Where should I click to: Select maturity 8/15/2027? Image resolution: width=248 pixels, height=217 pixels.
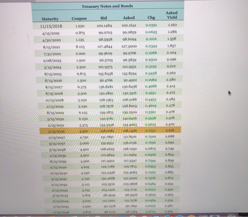pyautogui.click(x=54, y=87)
